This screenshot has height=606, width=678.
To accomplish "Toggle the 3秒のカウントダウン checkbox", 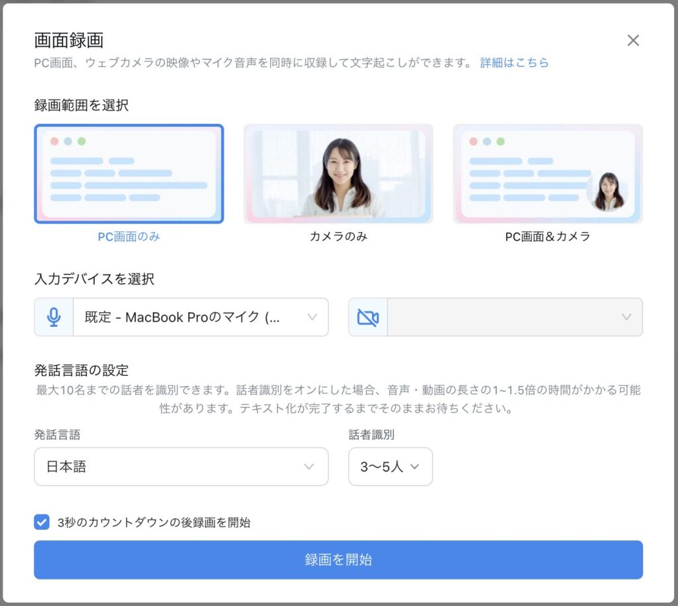I will 42,522.
